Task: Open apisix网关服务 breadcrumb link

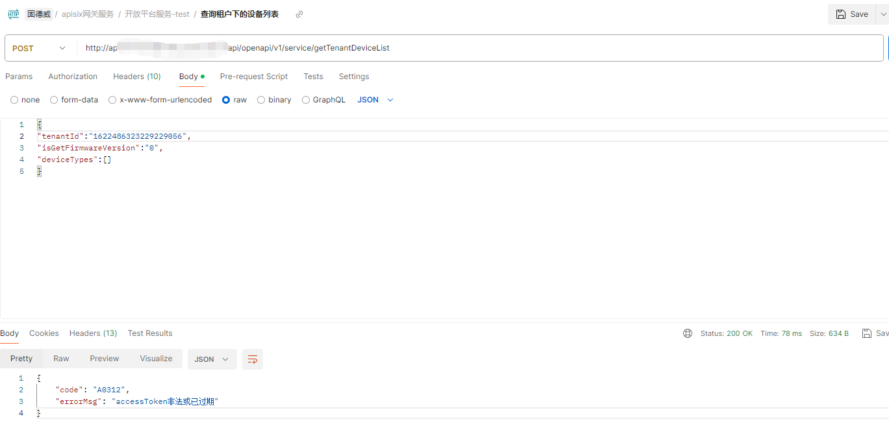Action: click(x=88, y=14)
